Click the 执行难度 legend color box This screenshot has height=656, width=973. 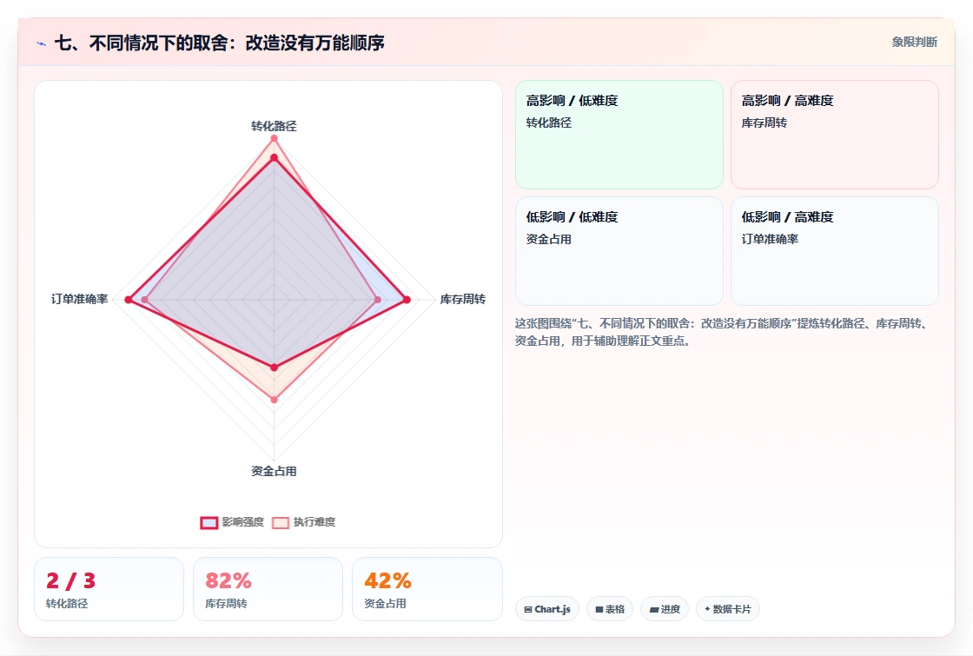(281, 522)
